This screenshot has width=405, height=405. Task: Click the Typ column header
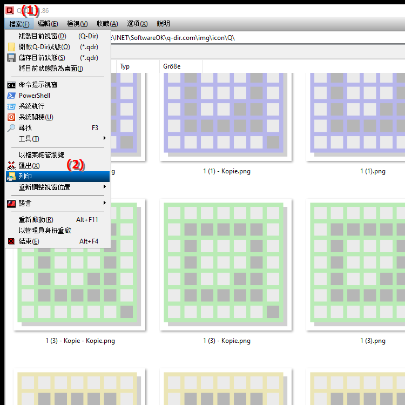click(138, 66)
